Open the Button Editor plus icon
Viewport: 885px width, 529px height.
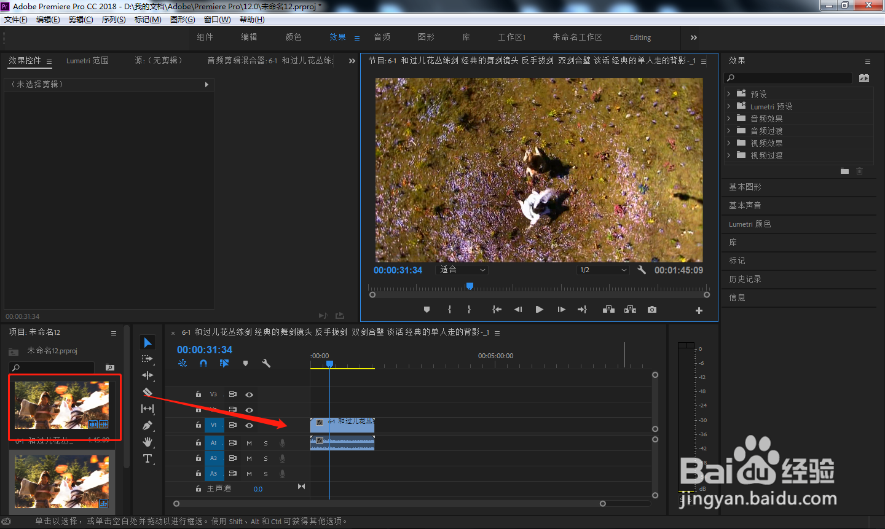coord(699,310)
